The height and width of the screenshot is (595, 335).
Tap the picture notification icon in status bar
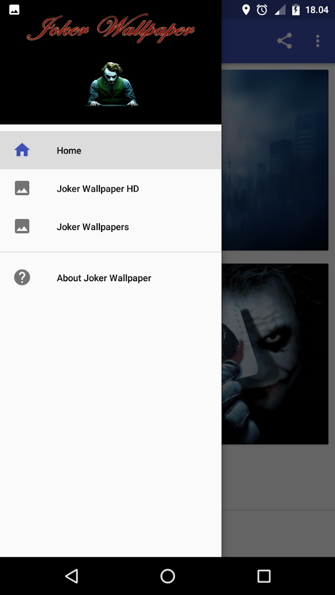[14, 10]
